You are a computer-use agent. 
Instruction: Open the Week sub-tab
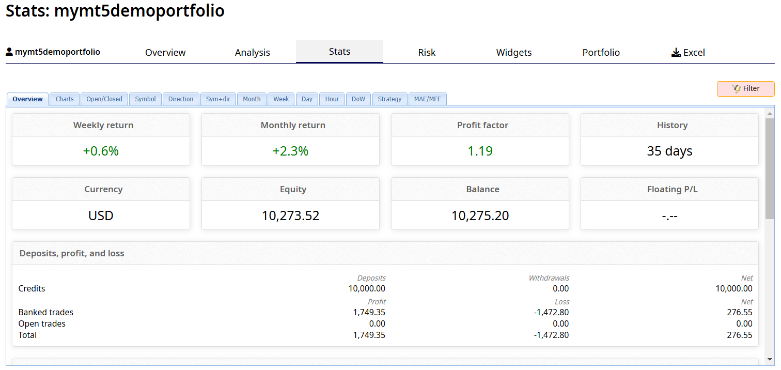point(281,99)
